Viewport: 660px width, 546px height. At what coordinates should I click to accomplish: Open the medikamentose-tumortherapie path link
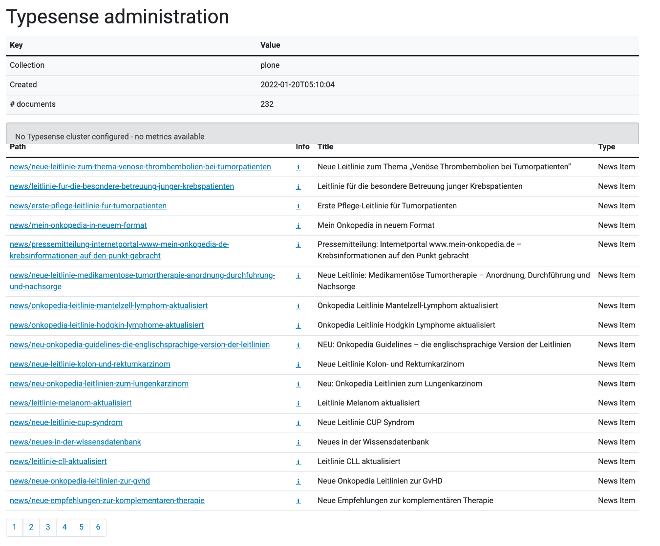(x=142, y=281)
